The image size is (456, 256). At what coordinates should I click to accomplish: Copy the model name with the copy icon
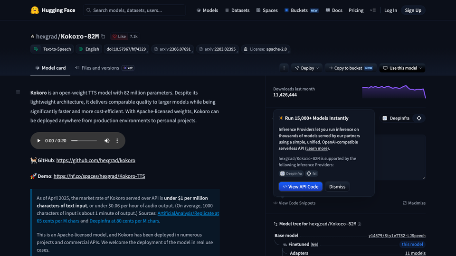(103, 37)
